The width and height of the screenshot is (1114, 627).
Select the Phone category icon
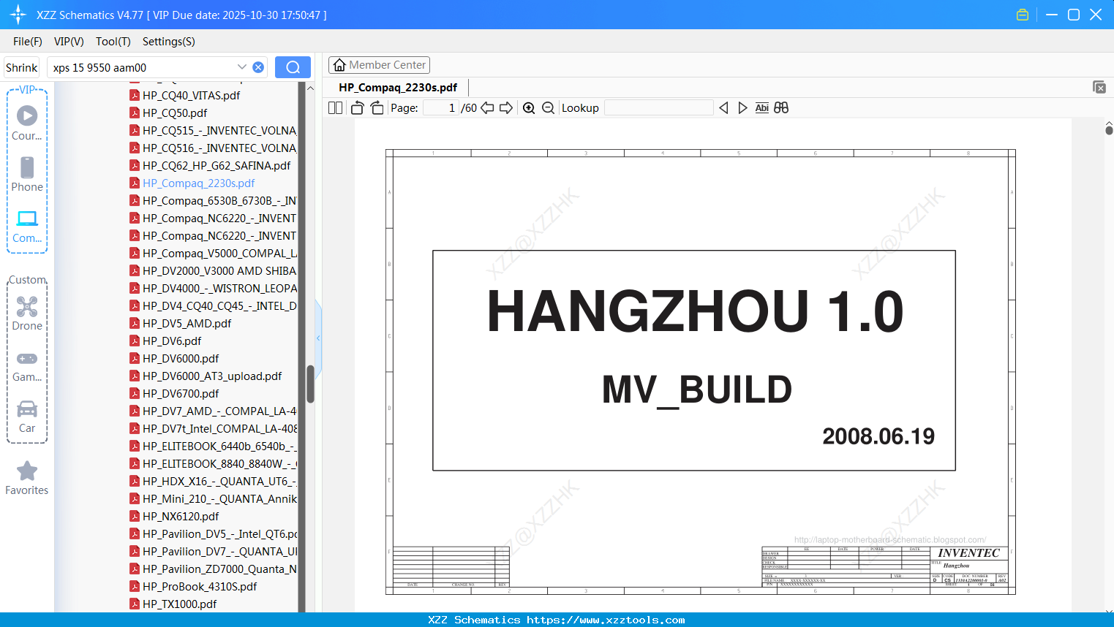27,174
